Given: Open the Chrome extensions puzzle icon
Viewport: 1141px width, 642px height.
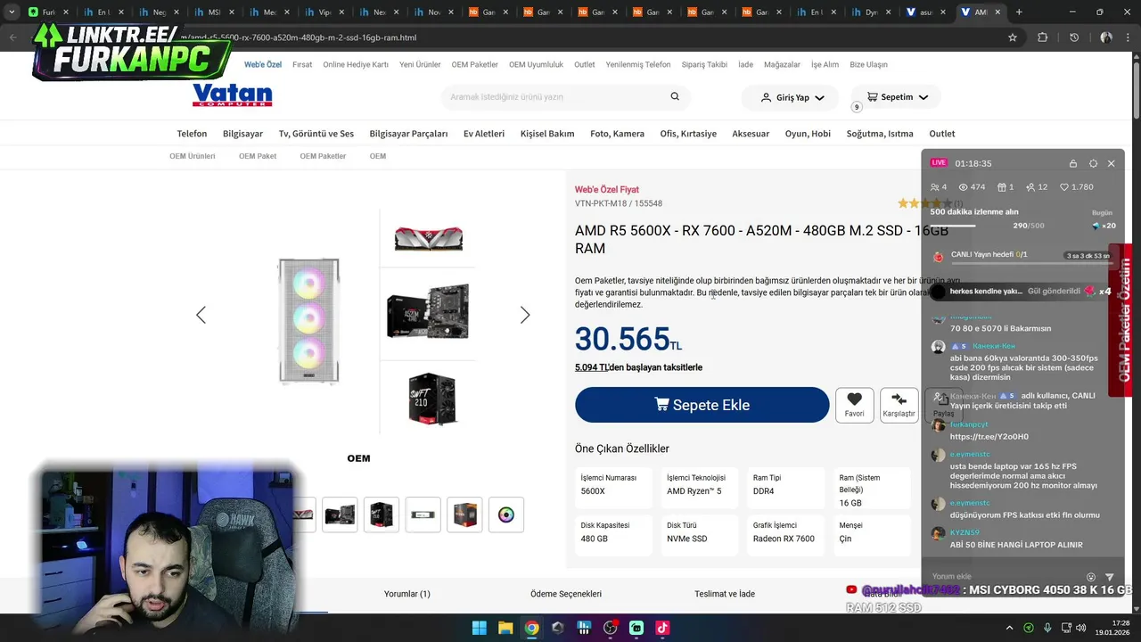Looking at the screenshot, I should (1043, 37).
